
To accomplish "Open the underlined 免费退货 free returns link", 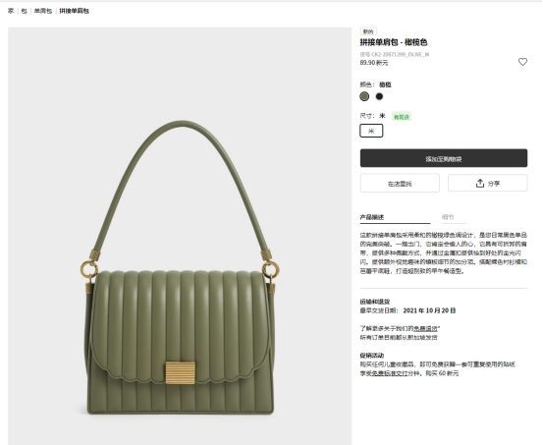I will (x=426, y=328).
